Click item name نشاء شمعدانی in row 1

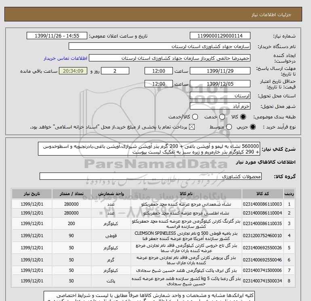click(186, 204)
